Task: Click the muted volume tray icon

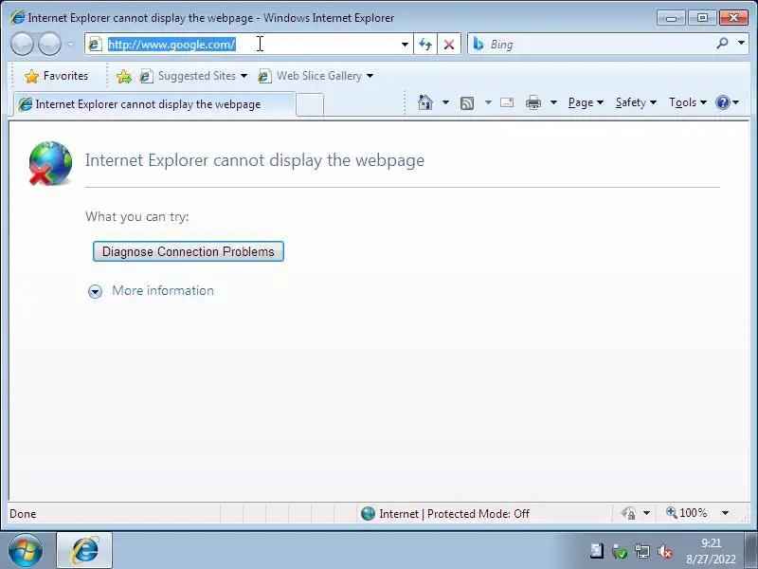Action: pos(665,551)
